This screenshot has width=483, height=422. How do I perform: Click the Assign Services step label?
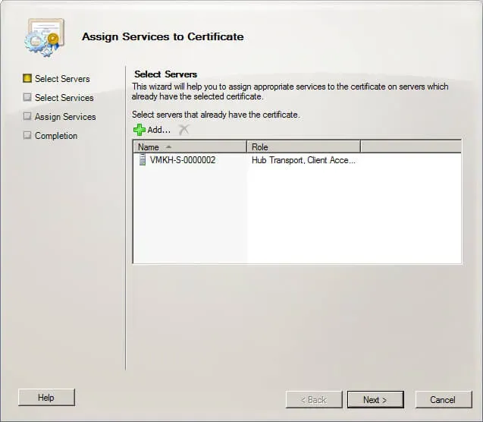tap(65, 117)
